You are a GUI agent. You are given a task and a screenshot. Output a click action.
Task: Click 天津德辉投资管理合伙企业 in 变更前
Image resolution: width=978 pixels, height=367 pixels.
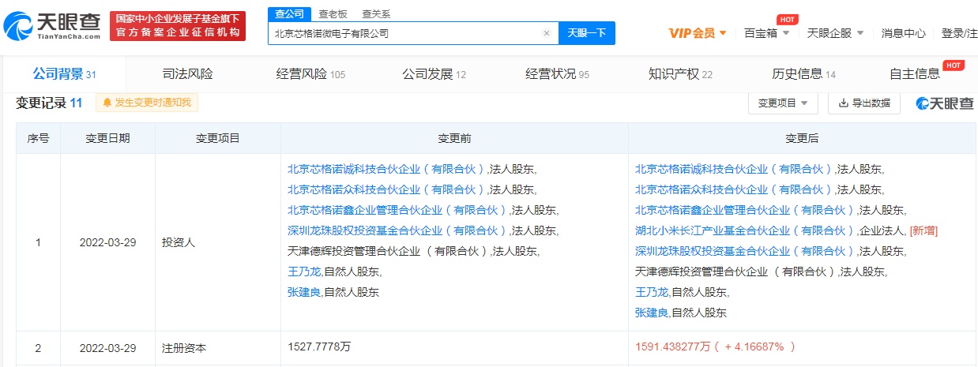coord(388,251)
